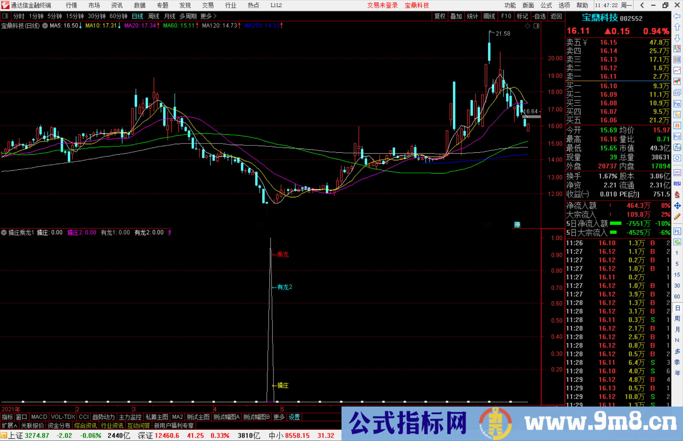Switch to the MACD indicator tab

(x=39, y=417)
